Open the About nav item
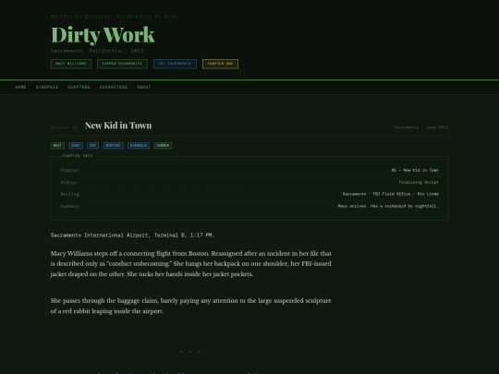Image resolution: width=499 pixels, height=374 pixels. (144, 87)
